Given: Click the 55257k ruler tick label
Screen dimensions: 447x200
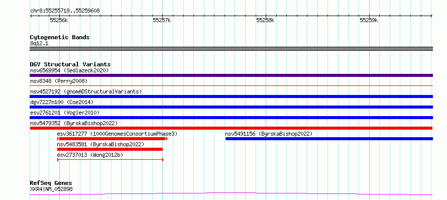Looking at the screenshot, I should (162, 20).
